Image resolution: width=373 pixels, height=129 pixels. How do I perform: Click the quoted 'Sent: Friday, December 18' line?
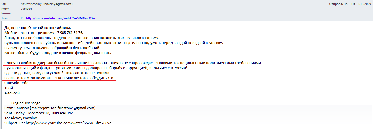click(39, 113)
